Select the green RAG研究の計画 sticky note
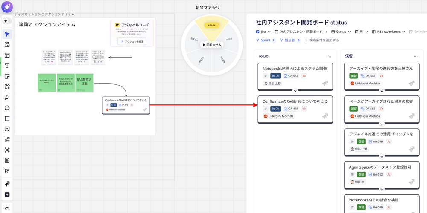The height and width of the screenshot is (213, 427). 84,83
